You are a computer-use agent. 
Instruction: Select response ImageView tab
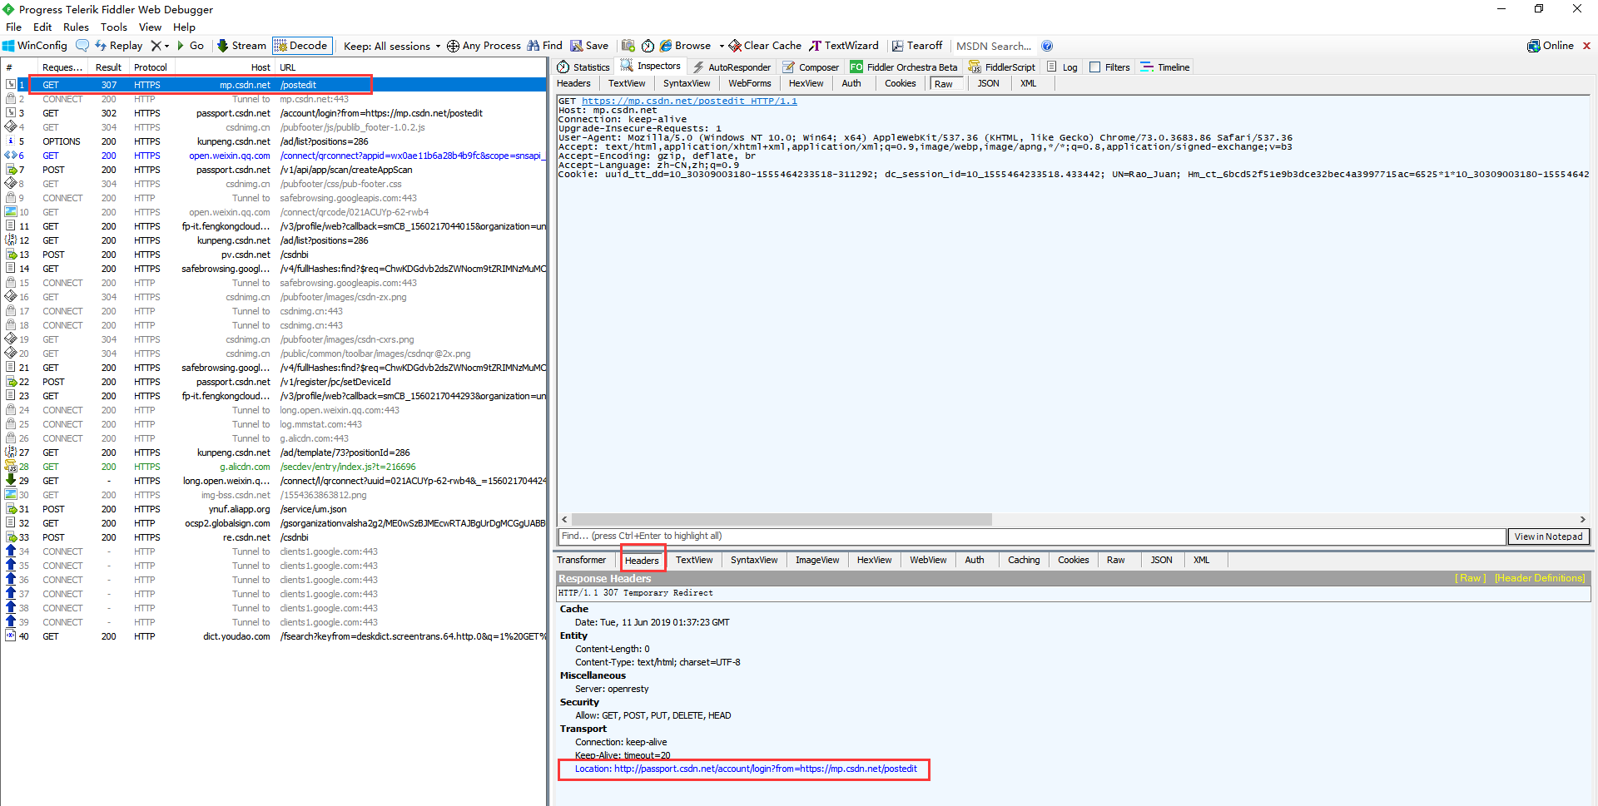pyautogui.click(x=817, y=560)
